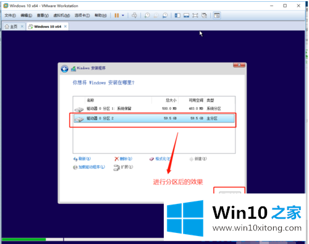Open the 查看(V) menu

pos(43,15)
